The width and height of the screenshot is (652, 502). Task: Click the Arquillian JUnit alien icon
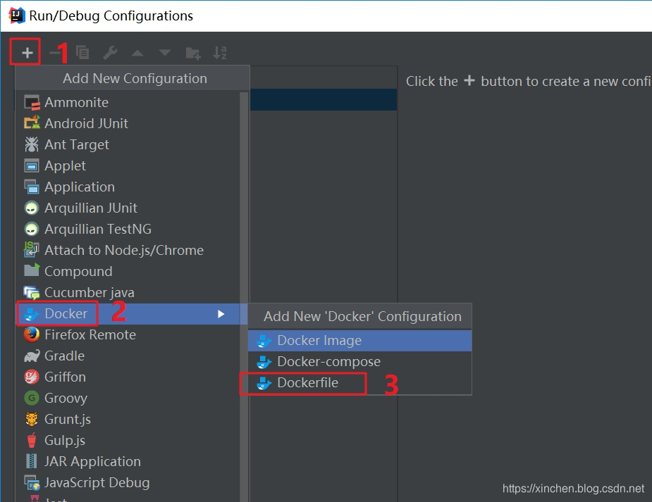click(x=32, y=208)
